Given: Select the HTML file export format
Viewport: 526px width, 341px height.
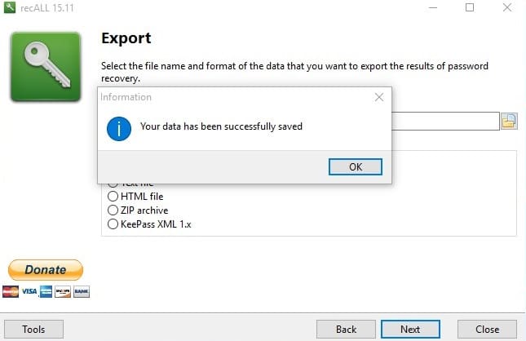Looking at the screenshot, I should (x=113, y=197).
